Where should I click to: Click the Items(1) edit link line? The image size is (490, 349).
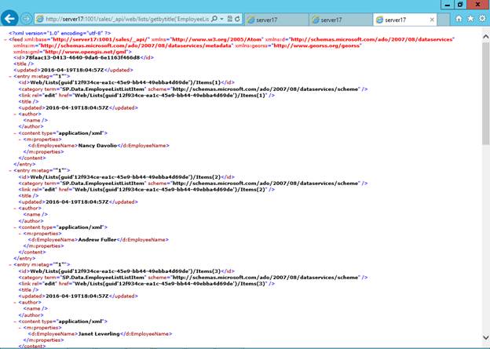pos(147,95)
